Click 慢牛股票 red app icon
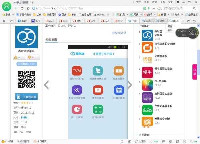The width and height of the screenshot is (200, 144). click(147, 72)
